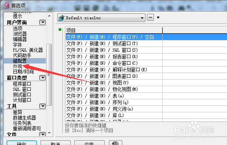The width and height of the screenshot is (227, 145).
Task: Open 外观 preferences
Action: click(18, 66)
